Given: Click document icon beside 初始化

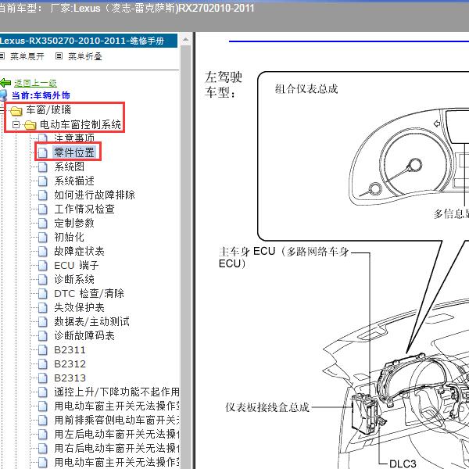Looking at the screenshot, I should pos(43,237).
